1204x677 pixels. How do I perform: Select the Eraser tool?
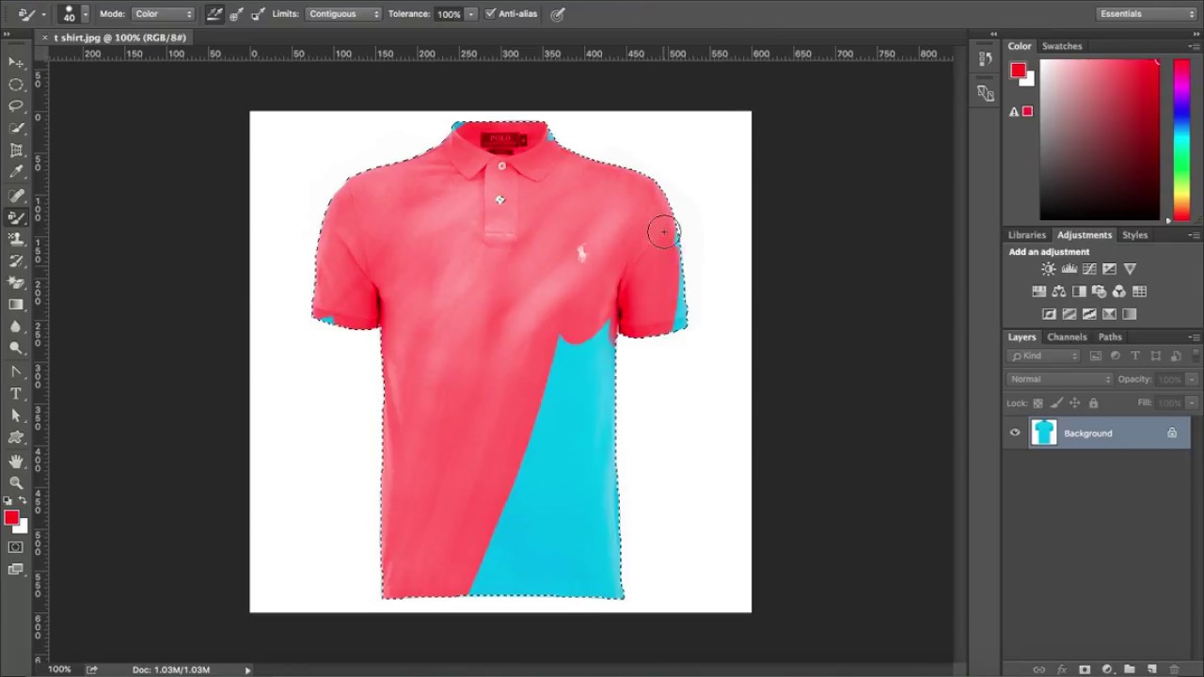(x=16, y=282)
